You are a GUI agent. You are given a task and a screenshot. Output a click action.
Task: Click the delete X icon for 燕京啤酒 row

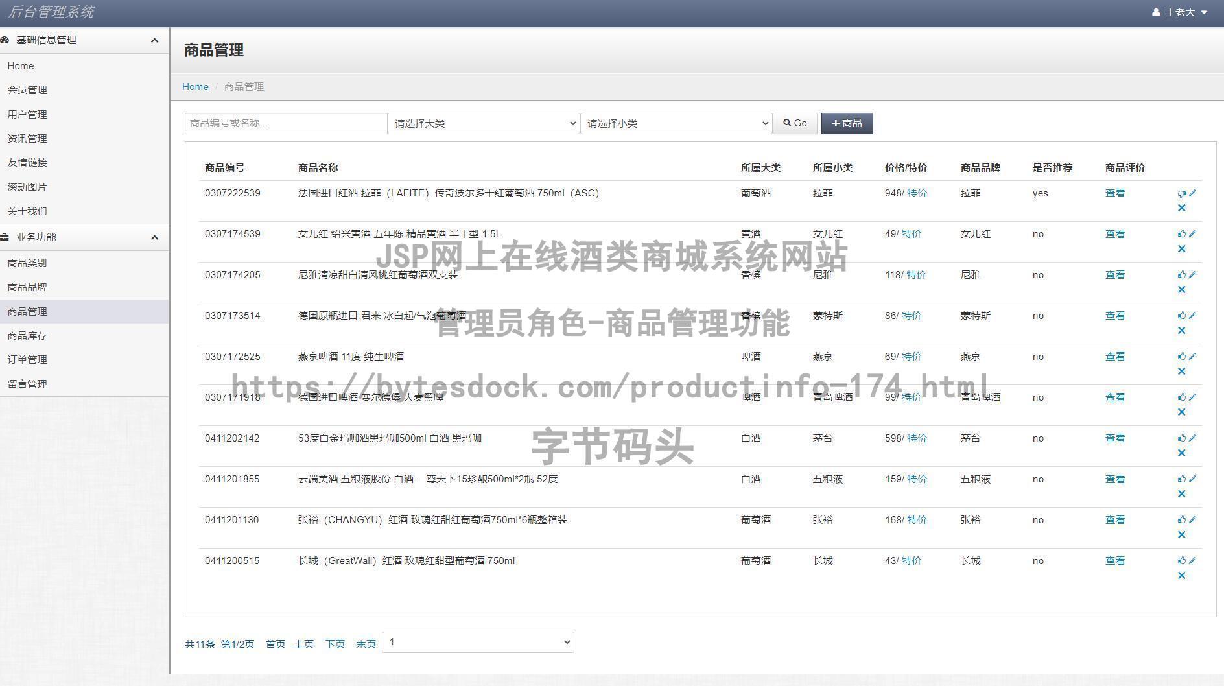(1181, 371)
